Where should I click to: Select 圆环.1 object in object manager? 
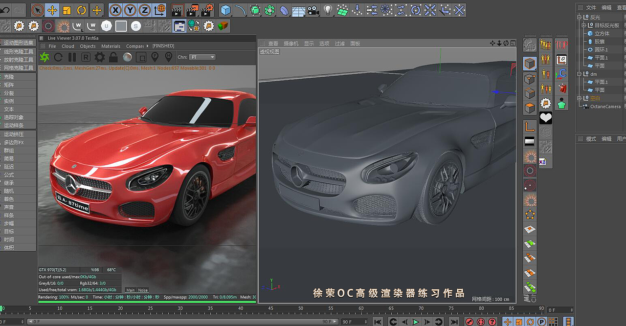[602, 49]
